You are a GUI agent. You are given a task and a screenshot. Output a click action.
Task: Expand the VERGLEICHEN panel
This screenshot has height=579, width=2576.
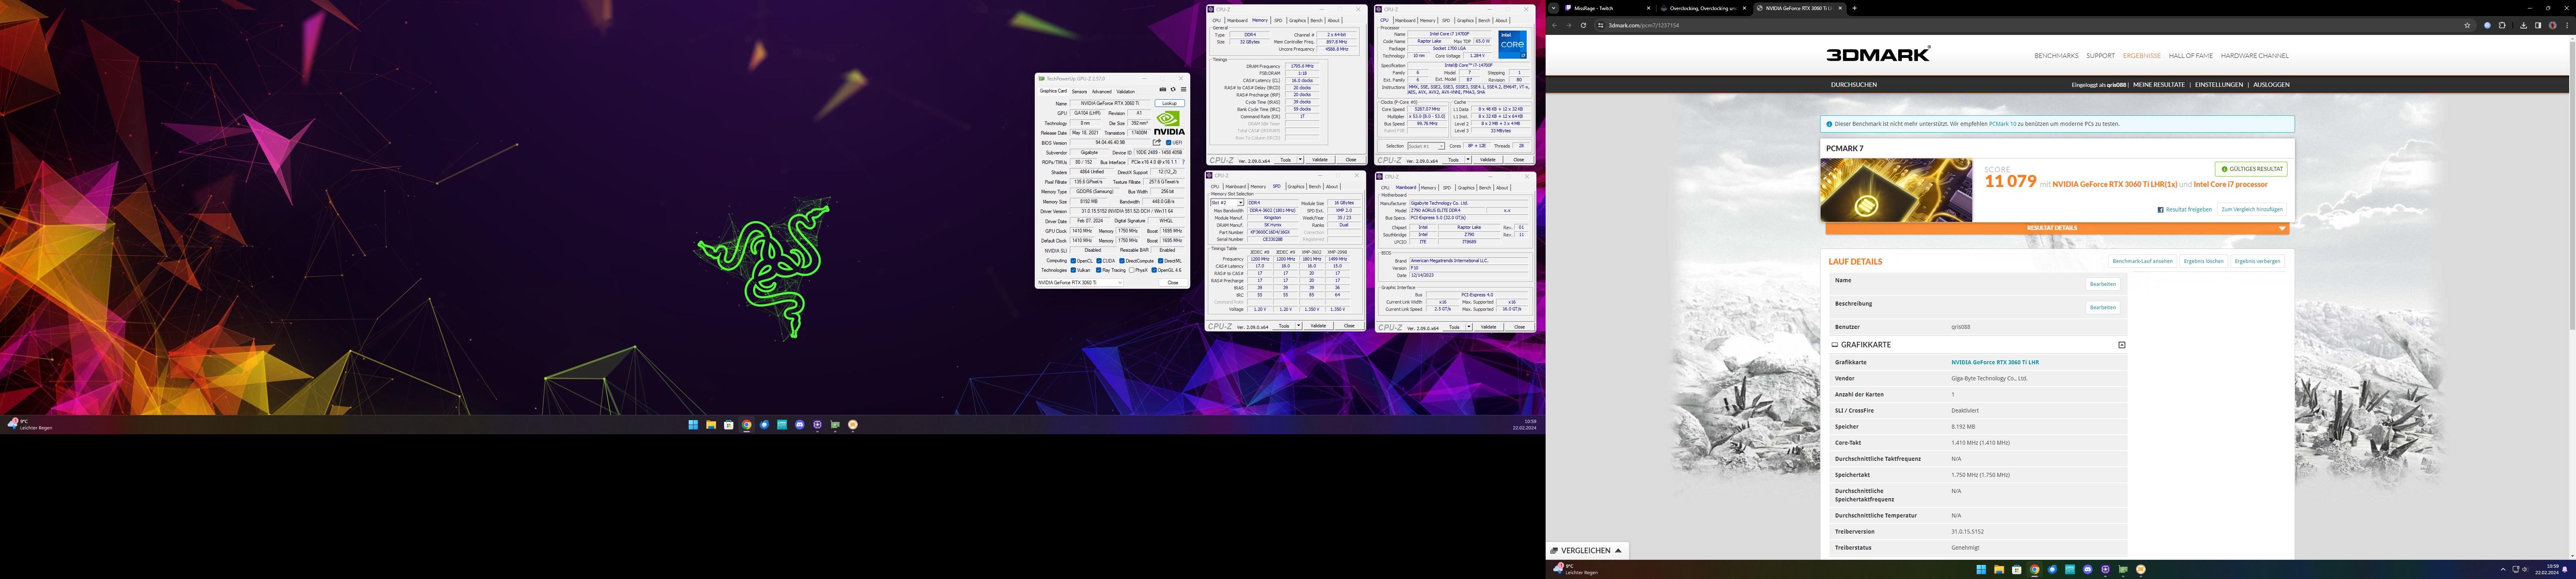[x=1588, y=550]
